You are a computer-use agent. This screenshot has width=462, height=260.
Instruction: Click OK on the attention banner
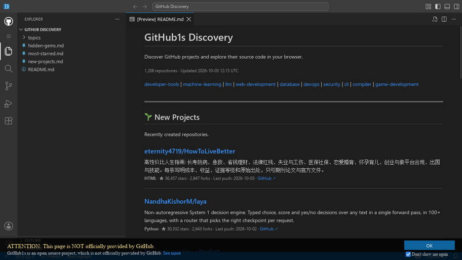[429, 246]
